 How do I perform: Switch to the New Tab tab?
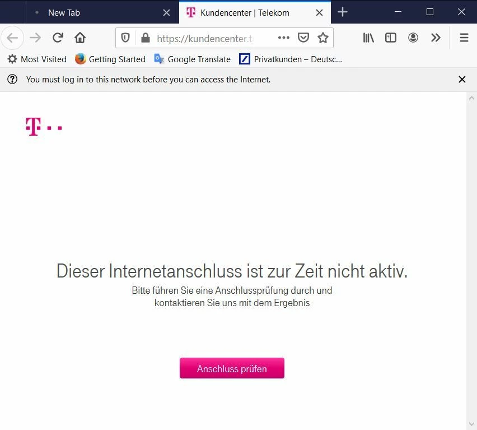(102, 12)
